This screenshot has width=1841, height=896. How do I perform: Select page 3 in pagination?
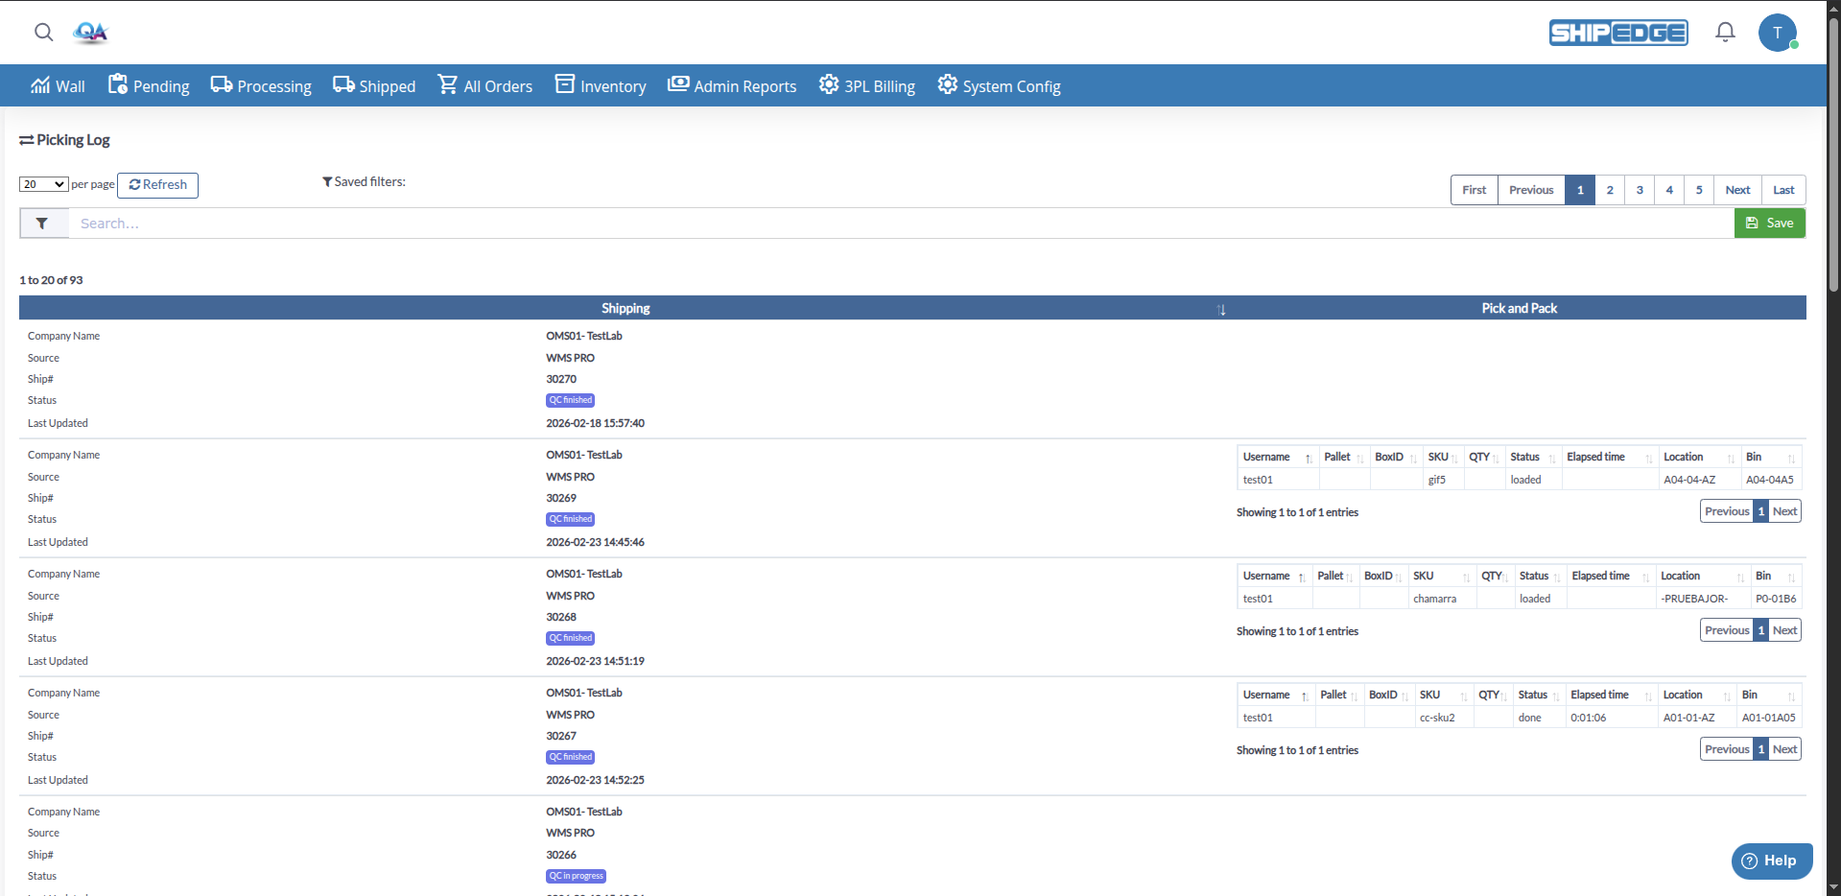click(1640, 190)
